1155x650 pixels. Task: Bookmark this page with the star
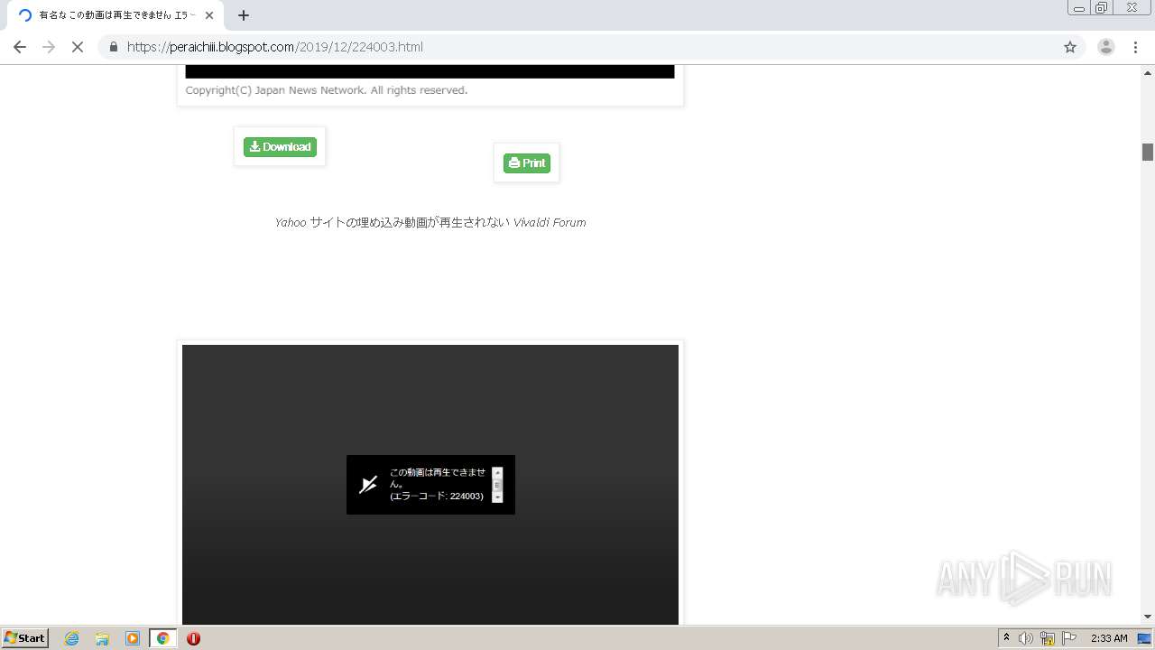(1070, 47)
